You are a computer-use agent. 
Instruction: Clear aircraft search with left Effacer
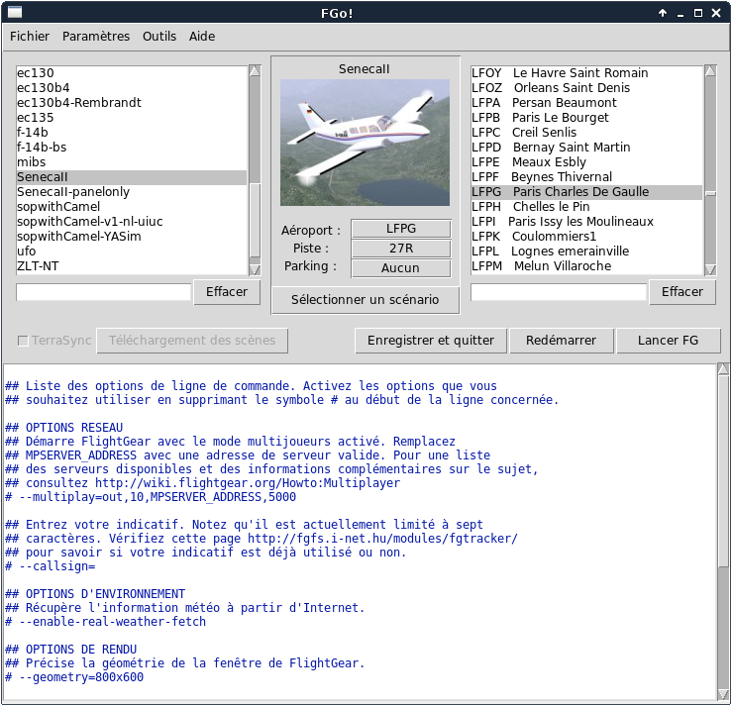(x=227, y=292)
